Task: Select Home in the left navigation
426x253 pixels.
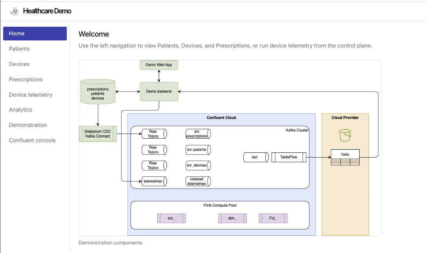Action: click(x=35, y=33)
